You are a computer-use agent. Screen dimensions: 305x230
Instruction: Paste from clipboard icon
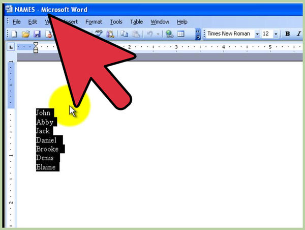136,34
